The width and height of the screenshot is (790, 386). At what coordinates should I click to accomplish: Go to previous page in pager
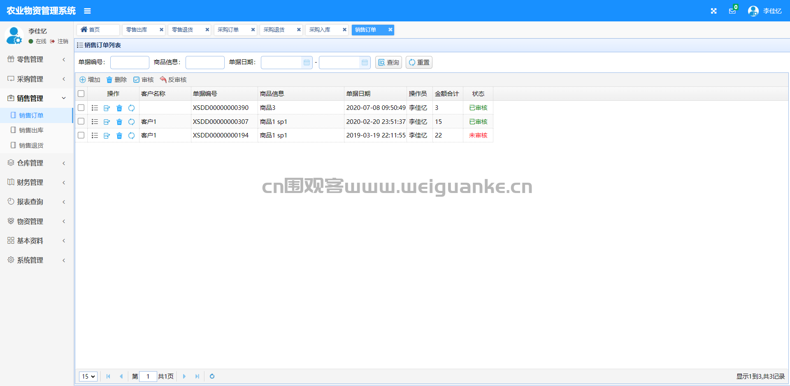(x=121, y=376)
